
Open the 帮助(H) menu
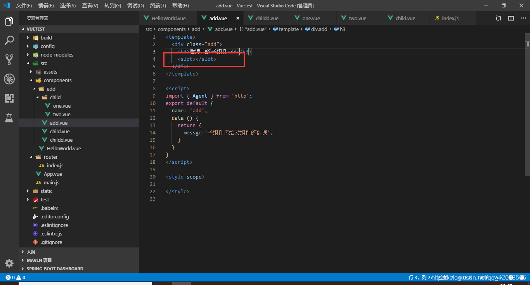click(180, 5)
